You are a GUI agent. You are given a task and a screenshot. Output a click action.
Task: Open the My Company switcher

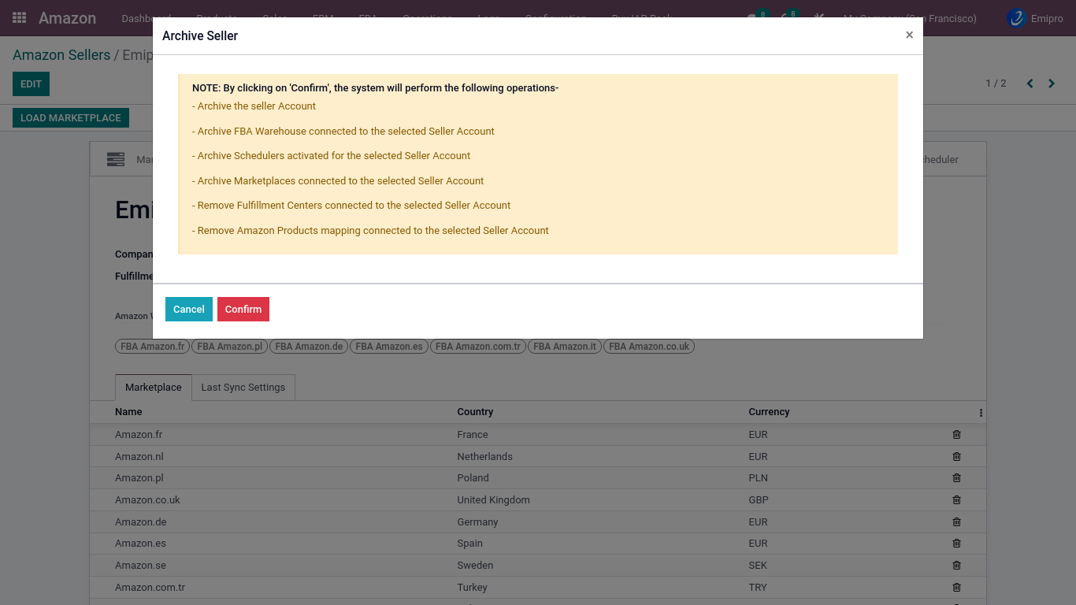point(909,18)
